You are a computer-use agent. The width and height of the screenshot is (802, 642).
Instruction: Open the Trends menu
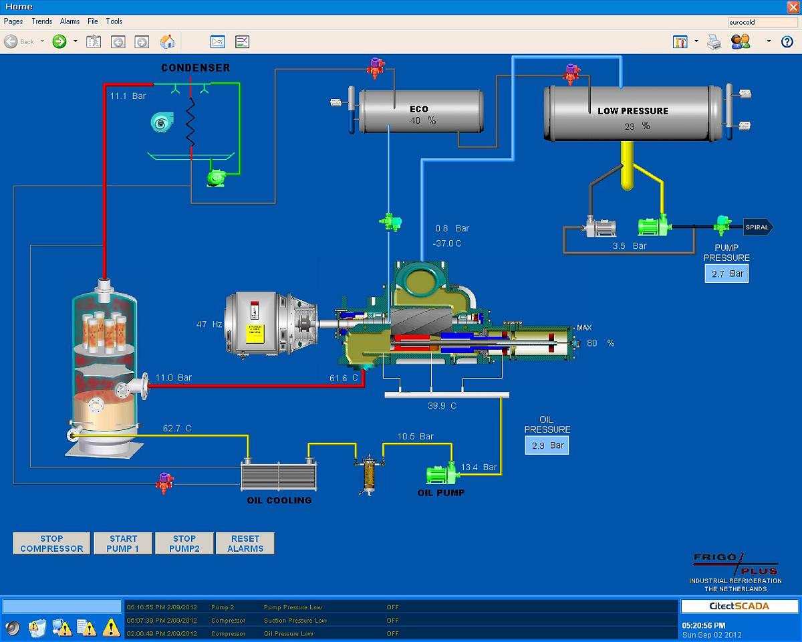tap(41, 21)
